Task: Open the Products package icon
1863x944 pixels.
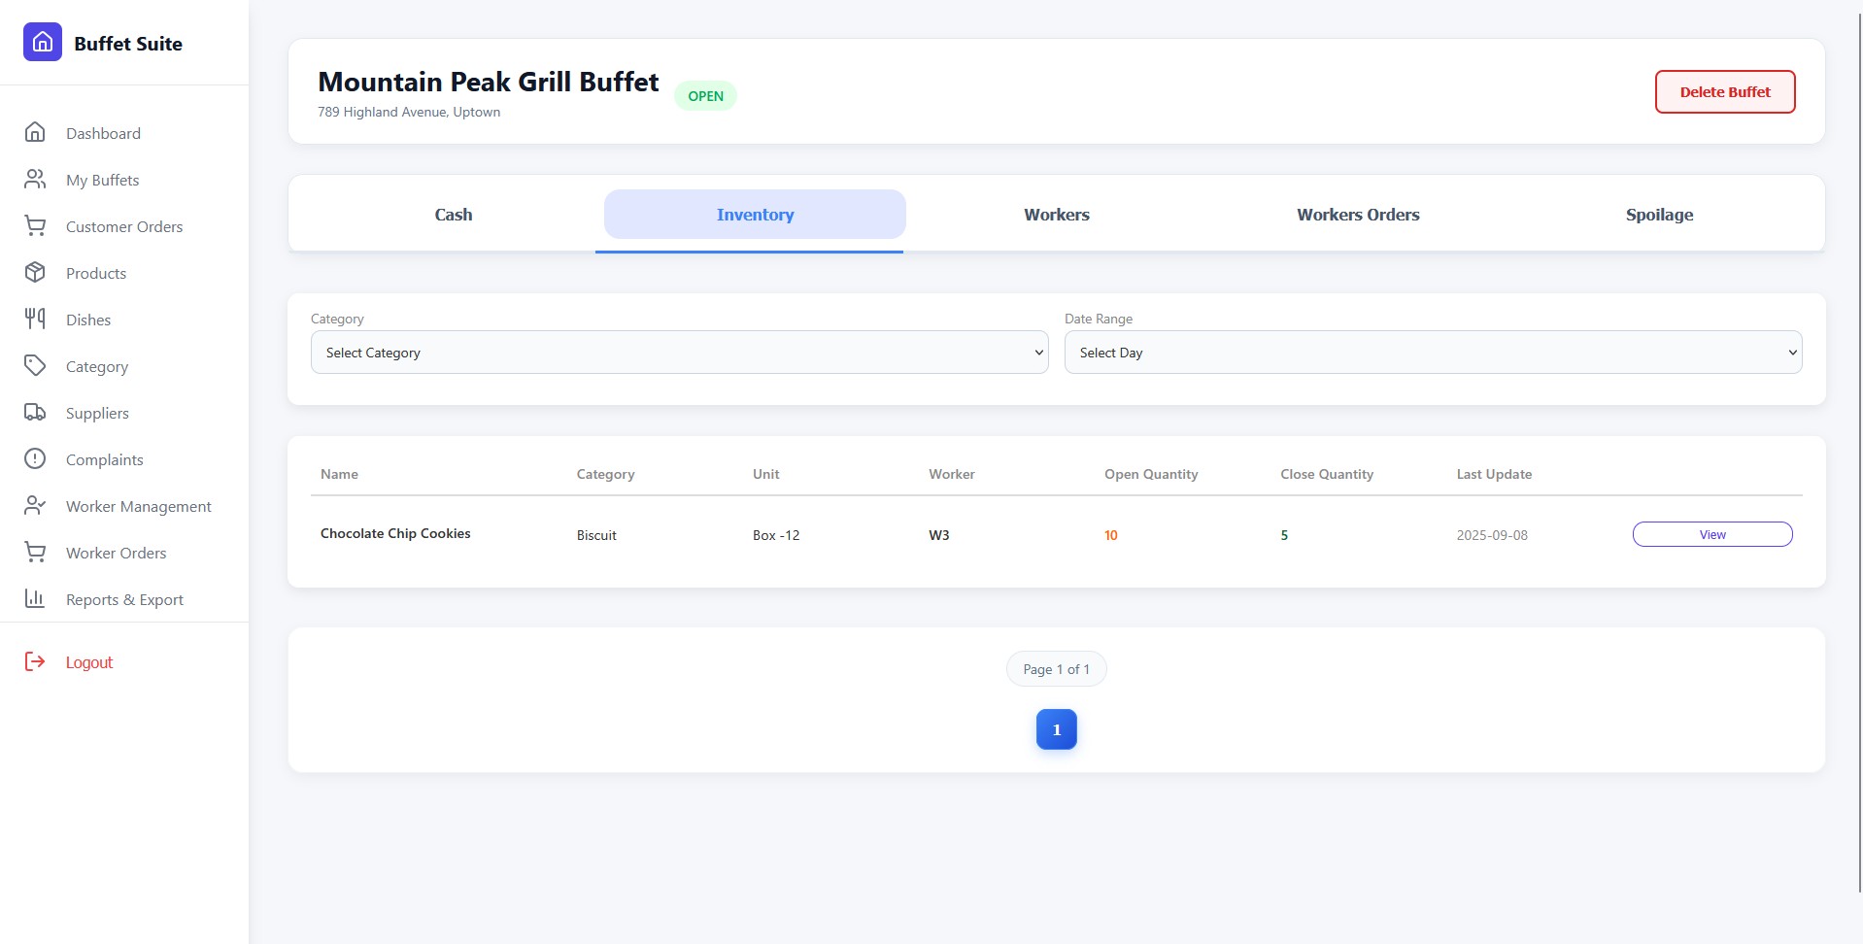Action: click(35, 272)
